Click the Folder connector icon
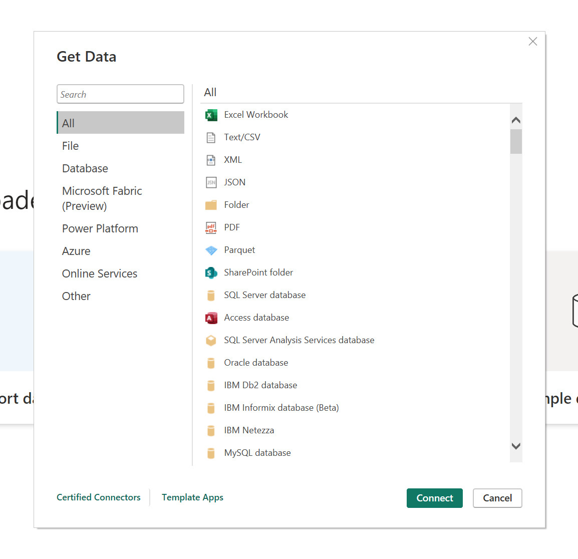Viewport: 578px width, 559px height. pos(211,205)
